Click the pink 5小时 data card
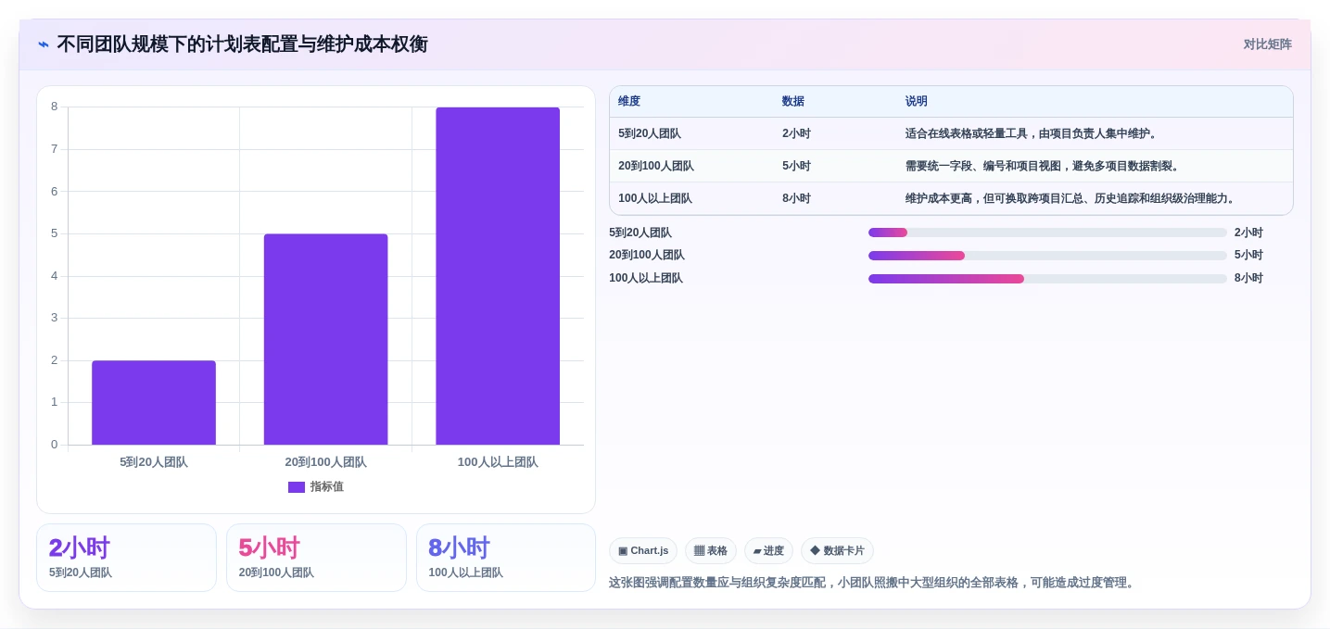1330x629 pixels. pyautogui.click(x=316, y=558)
